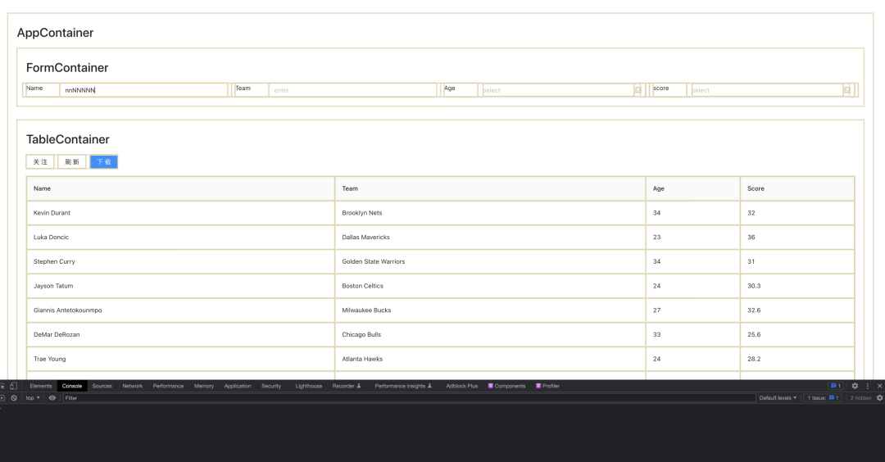The width and height of the screenshot is (885, 462).
Task: Clear the console with the clear icon
Action: [x=14, y=397]
